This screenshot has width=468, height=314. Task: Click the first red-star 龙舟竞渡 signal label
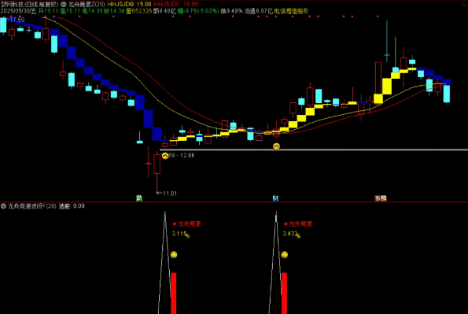(x=186, y=223)
